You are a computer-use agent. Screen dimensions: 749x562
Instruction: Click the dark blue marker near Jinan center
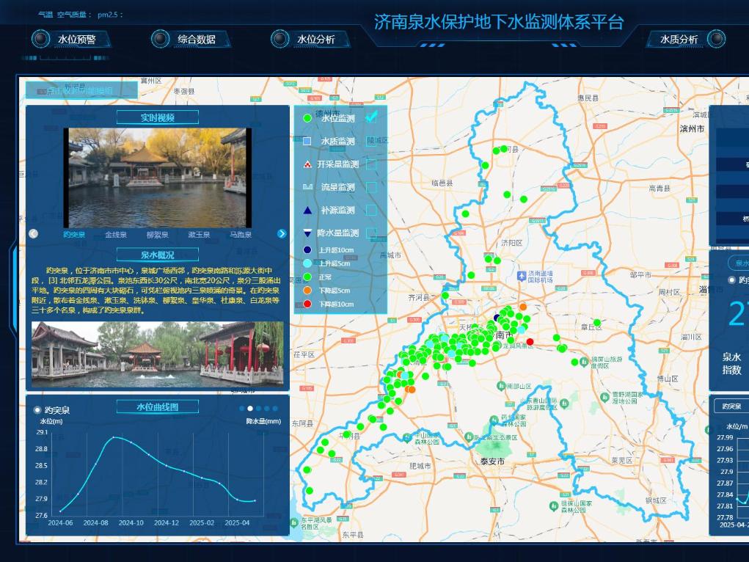(x=497, y=318)
